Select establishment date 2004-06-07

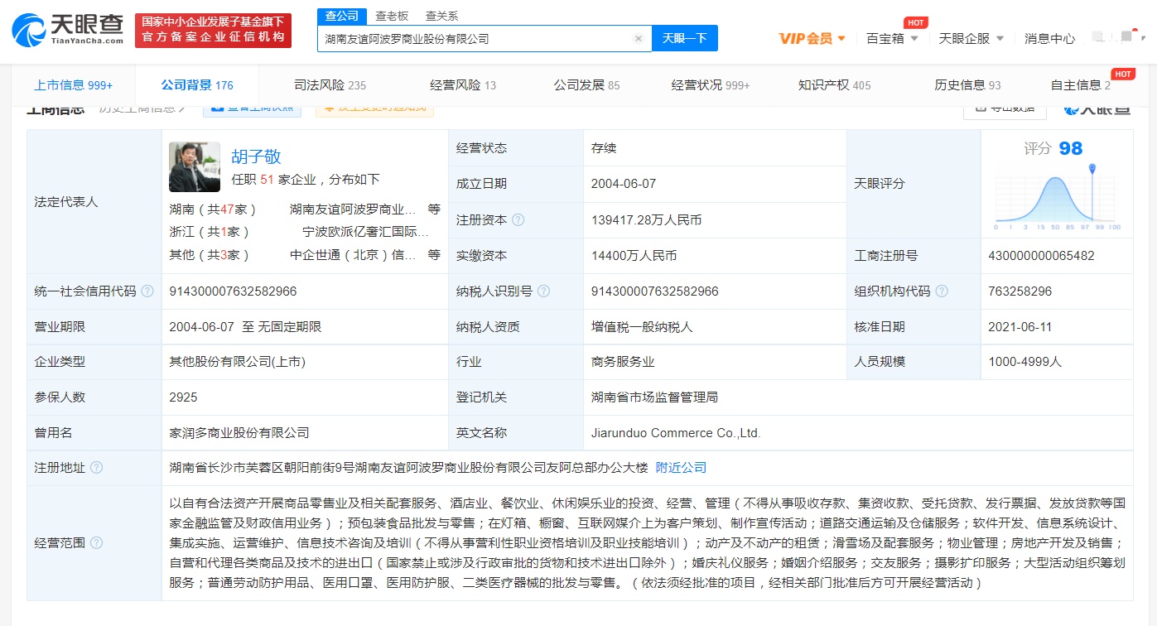click(x=624, y=184)
